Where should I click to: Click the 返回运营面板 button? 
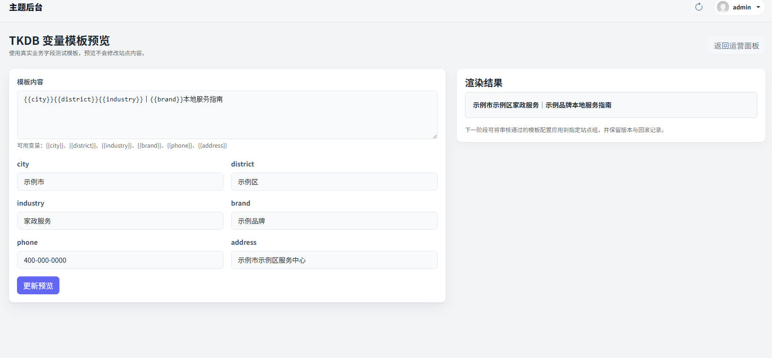click(x=736, y=46)
